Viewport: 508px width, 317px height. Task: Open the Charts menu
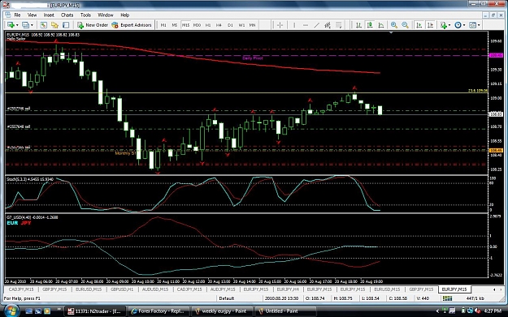coord(67,15)
